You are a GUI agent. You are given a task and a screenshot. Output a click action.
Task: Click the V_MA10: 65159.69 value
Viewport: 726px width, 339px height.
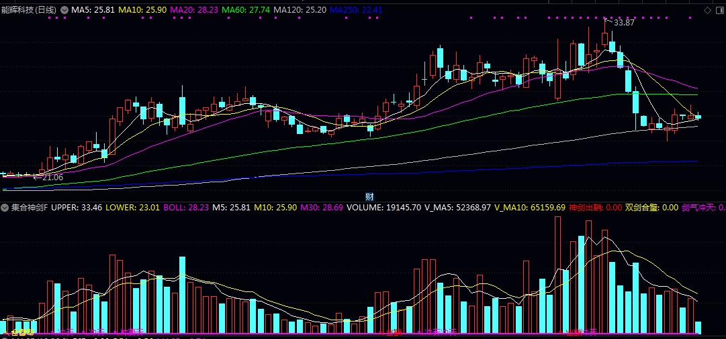(x=530, y=208)
